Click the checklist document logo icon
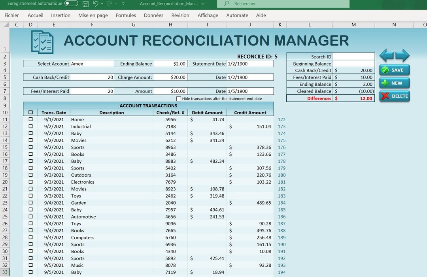Viewport: 427px width, 277px height. (x=42, y=42)
